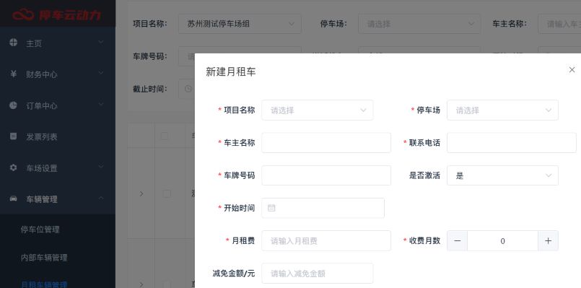Screen dimensions: 581x288
Task: Tick the header checkbox in the table
Action: [165, 136]
